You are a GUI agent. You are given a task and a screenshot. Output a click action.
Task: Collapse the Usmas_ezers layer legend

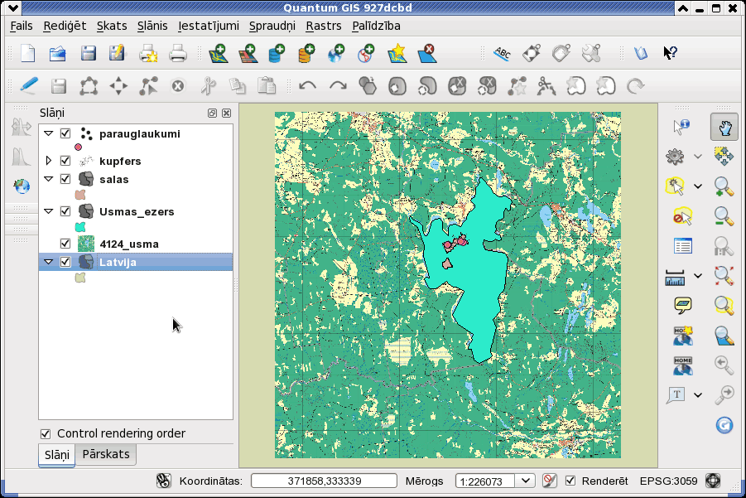[49, 211]
